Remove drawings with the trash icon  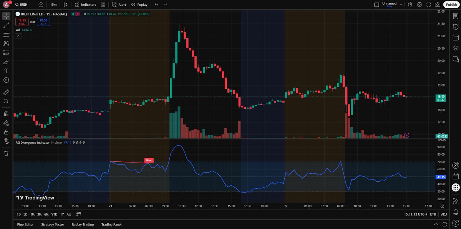point(6,153)
